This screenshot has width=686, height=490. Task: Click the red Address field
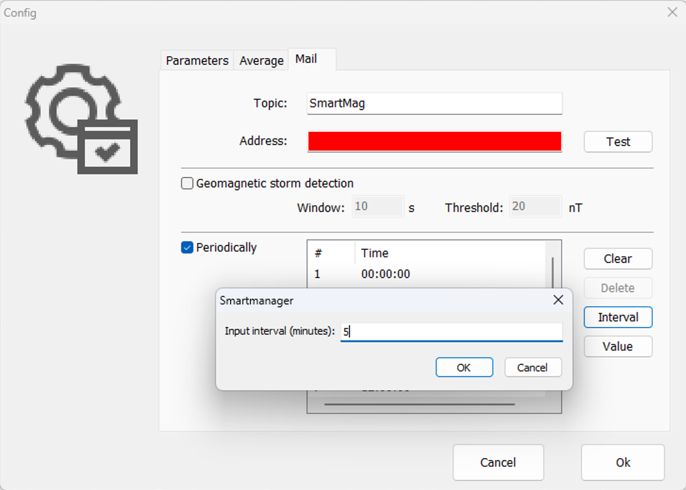435,141
